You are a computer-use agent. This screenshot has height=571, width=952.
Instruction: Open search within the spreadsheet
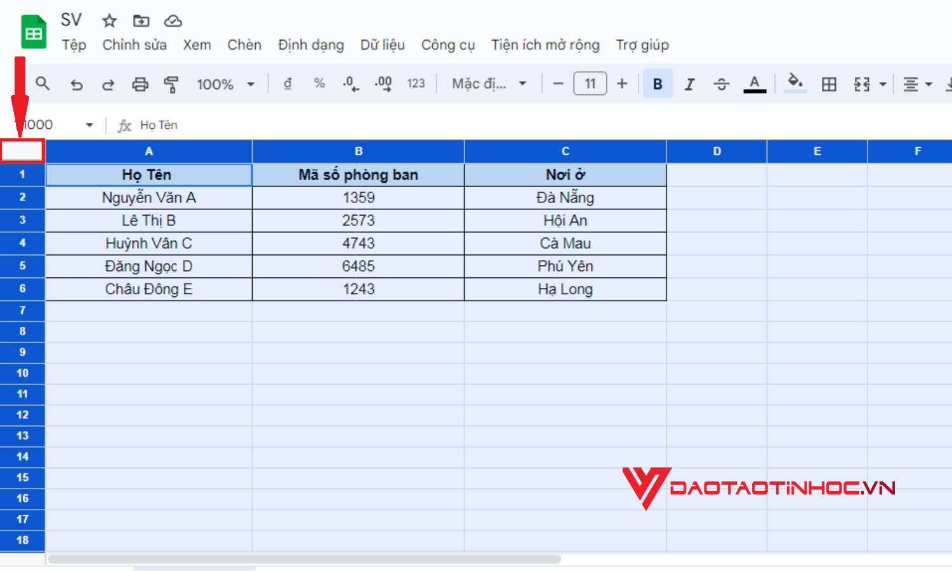coord(42,83)
